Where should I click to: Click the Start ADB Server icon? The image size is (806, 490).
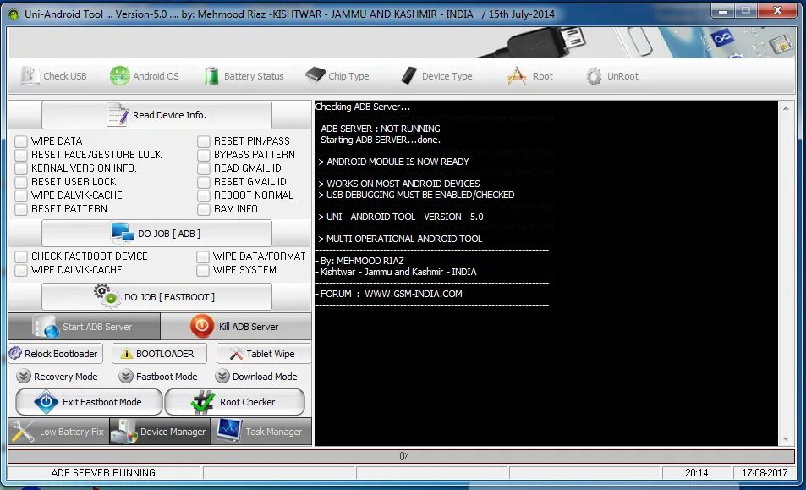(x=45, y=327)
